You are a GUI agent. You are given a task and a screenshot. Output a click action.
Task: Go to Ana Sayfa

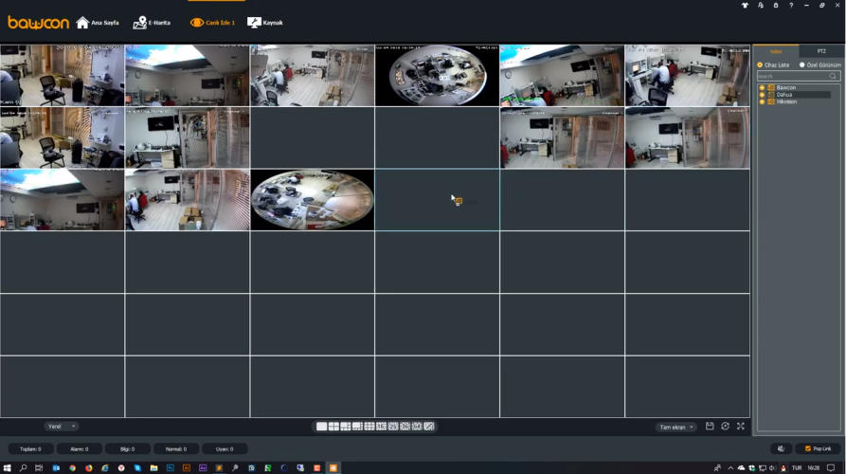(x=98, y=22)
